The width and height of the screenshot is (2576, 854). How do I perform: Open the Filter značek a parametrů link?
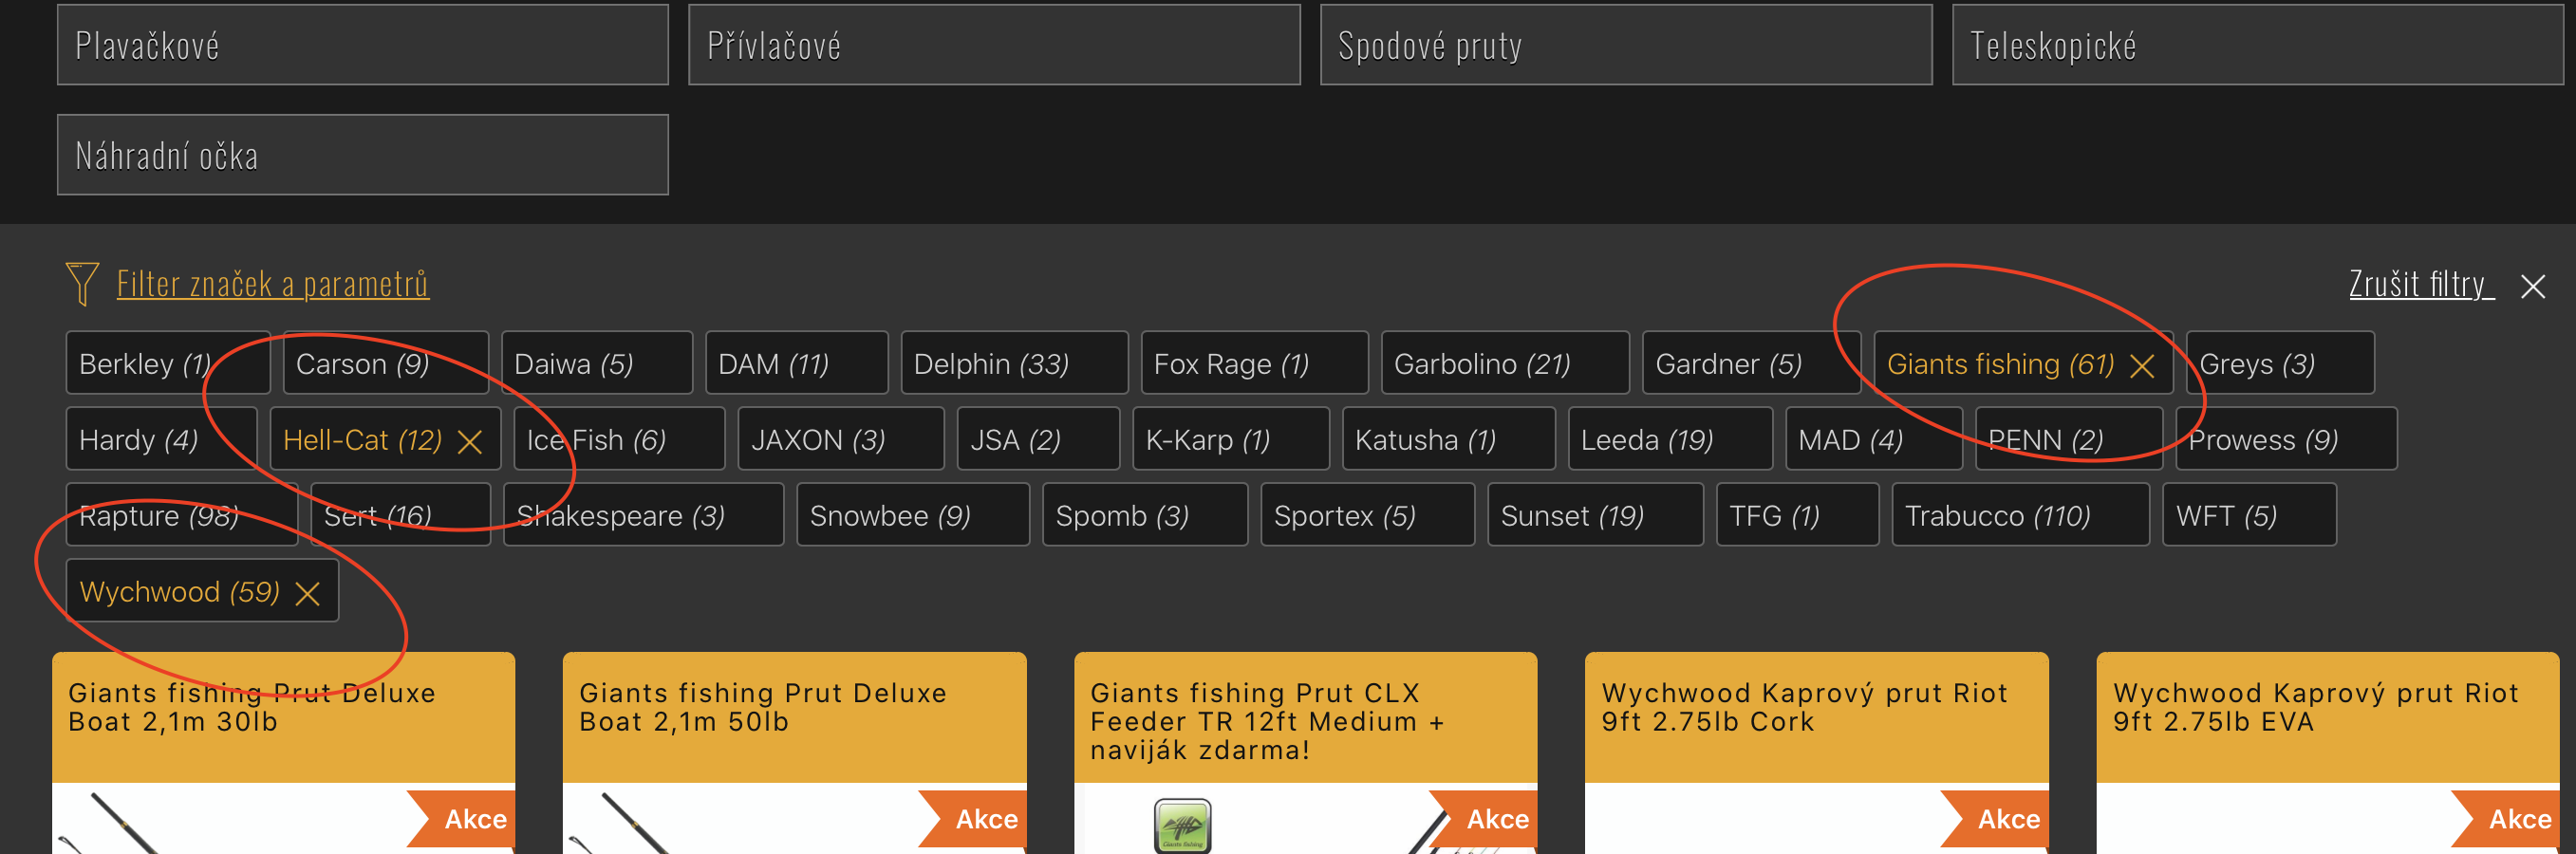coord(273,284)
